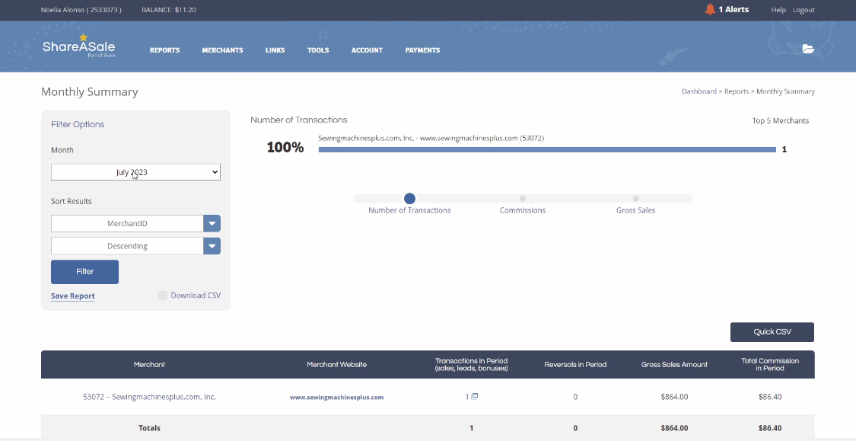856x441 pixels.
Task: Click the Filter button
Action: point(84,272)
